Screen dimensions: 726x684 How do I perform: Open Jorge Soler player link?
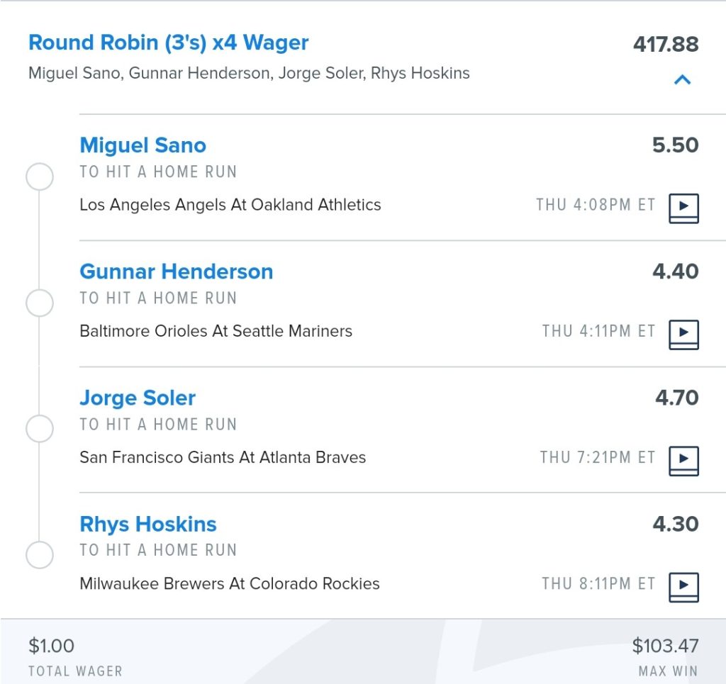tap(138, 398)
